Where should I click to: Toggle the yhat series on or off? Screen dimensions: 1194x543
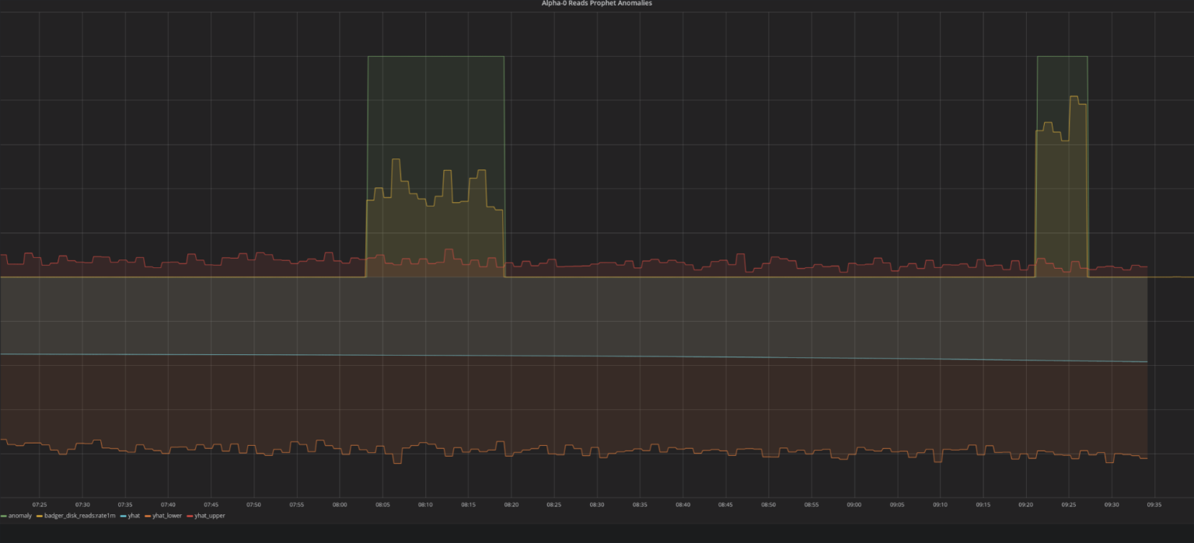(133, 515)
